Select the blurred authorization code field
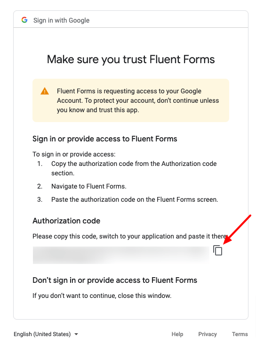This screenshot has width=256, height=346. click(121, 255)
